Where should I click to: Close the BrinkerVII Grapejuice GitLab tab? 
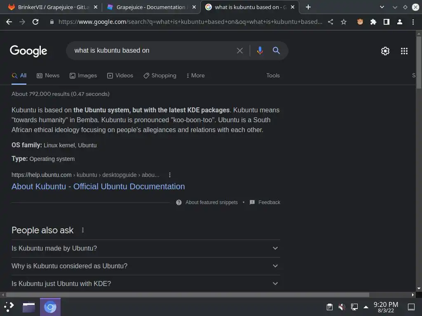point(96,7)
